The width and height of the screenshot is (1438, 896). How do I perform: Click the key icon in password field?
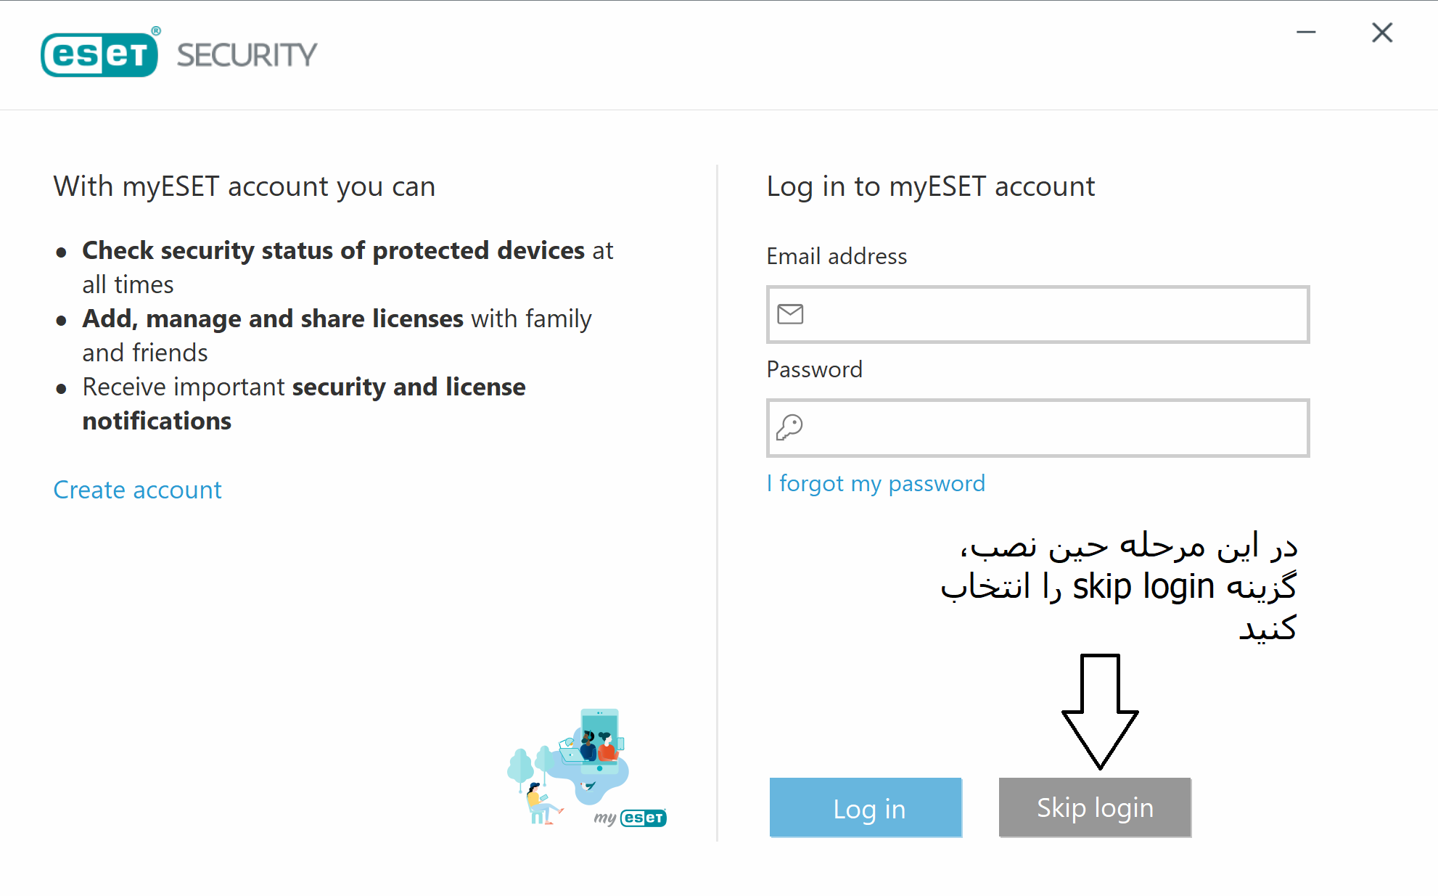789,427
